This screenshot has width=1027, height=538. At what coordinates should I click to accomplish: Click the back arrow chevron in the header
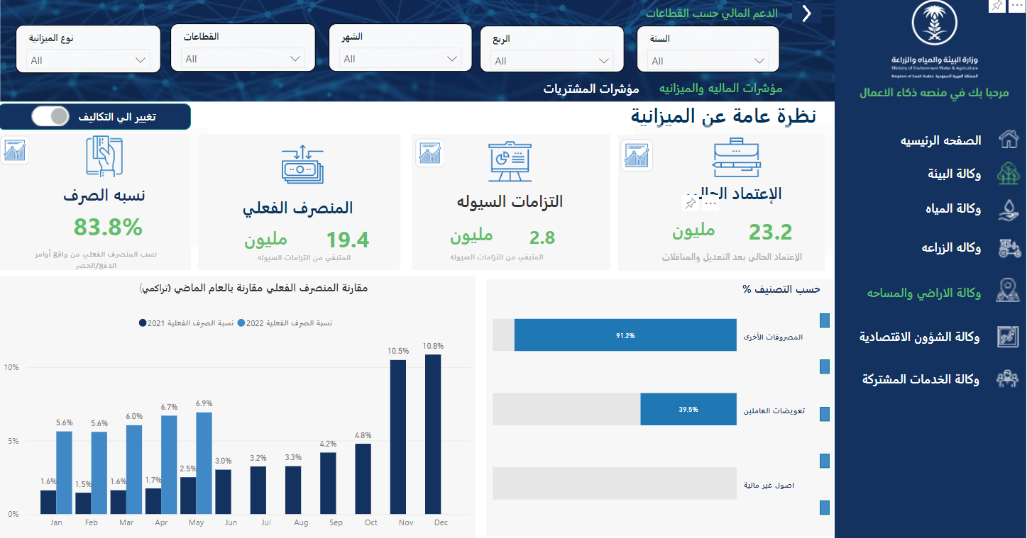[x=806, y=14]
